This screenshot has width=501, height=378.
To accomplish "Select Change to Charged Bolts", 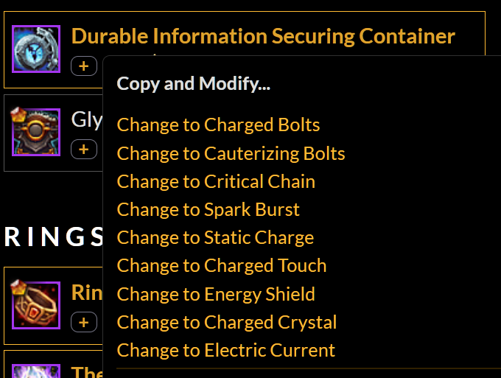I will pyautogui.click(x=218, y=125).
